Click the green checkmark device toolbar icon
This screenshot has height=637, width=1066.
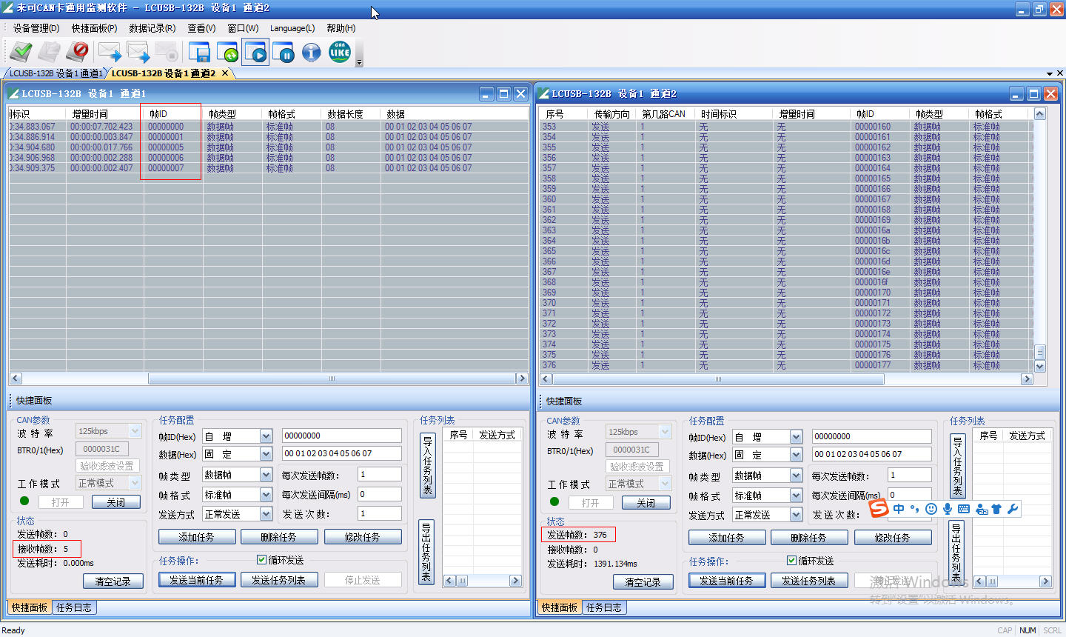click(21, 52)
